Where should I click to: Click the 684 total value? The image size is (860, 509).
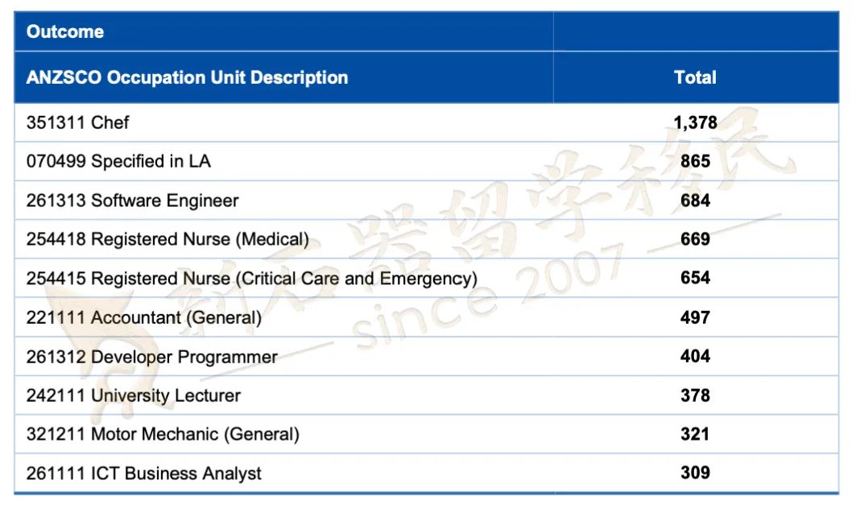point(695,201)
